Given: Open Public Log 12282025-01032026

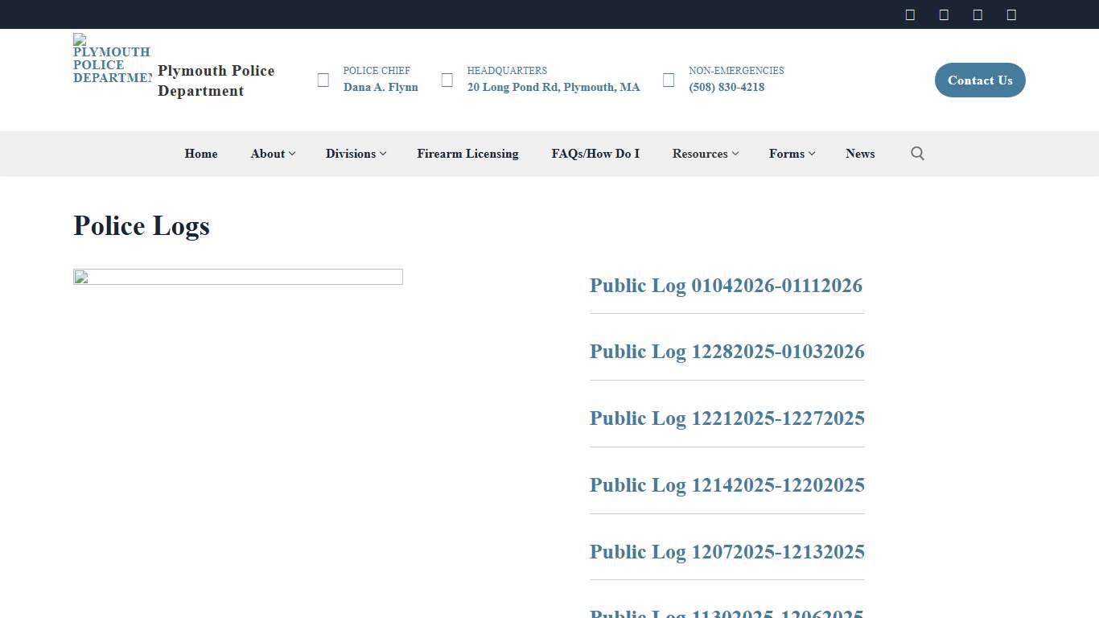Looking at the screenshot, I should (x=726, y=352).
